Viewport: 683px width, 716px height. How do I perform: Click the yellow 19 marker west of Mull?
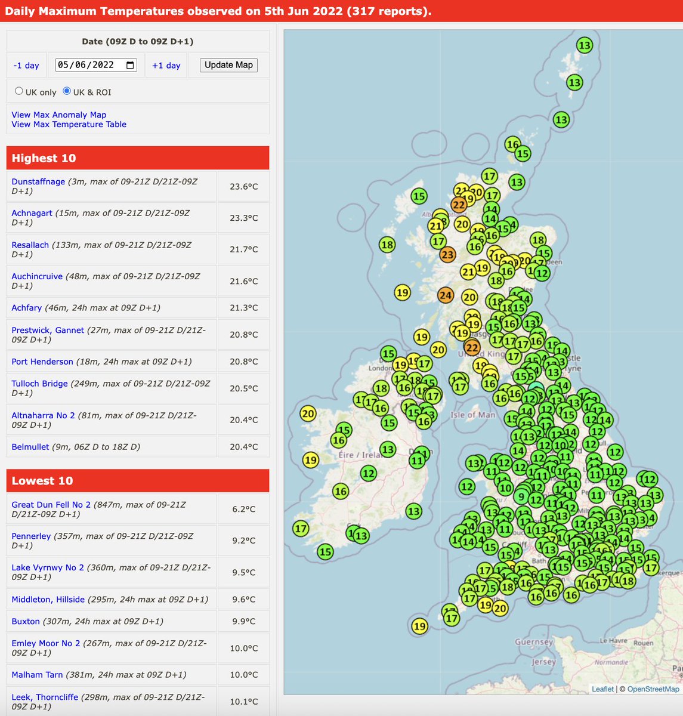point(403,292)
